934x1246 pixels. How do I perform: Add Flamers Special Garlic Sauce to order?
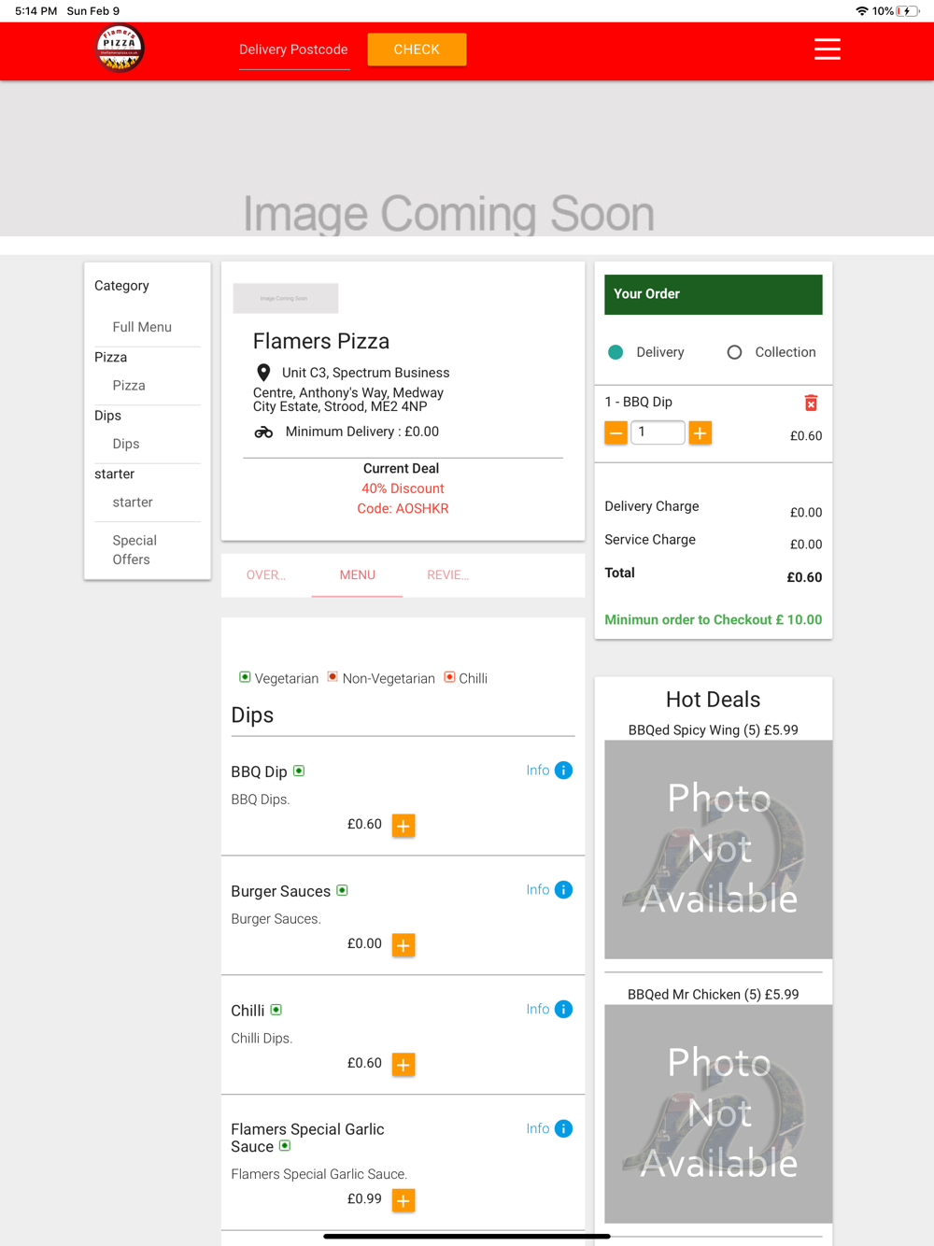click(403, 1201)
